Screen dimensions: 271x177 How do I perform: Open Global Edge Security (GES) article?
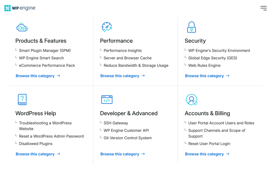[213, 58]
